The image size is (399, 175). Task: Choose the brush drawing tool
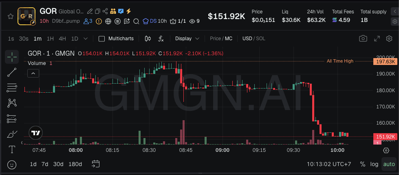[12, 134]
